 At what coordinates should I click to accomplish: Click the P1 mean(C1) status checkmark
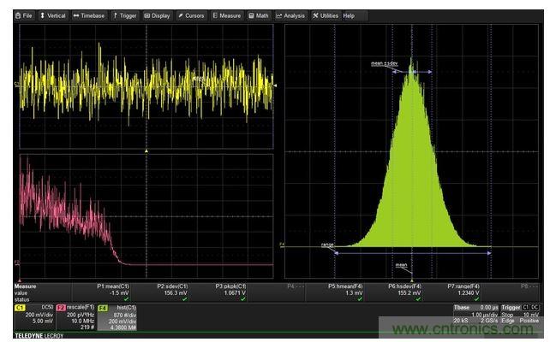click(x=126, y=298)
